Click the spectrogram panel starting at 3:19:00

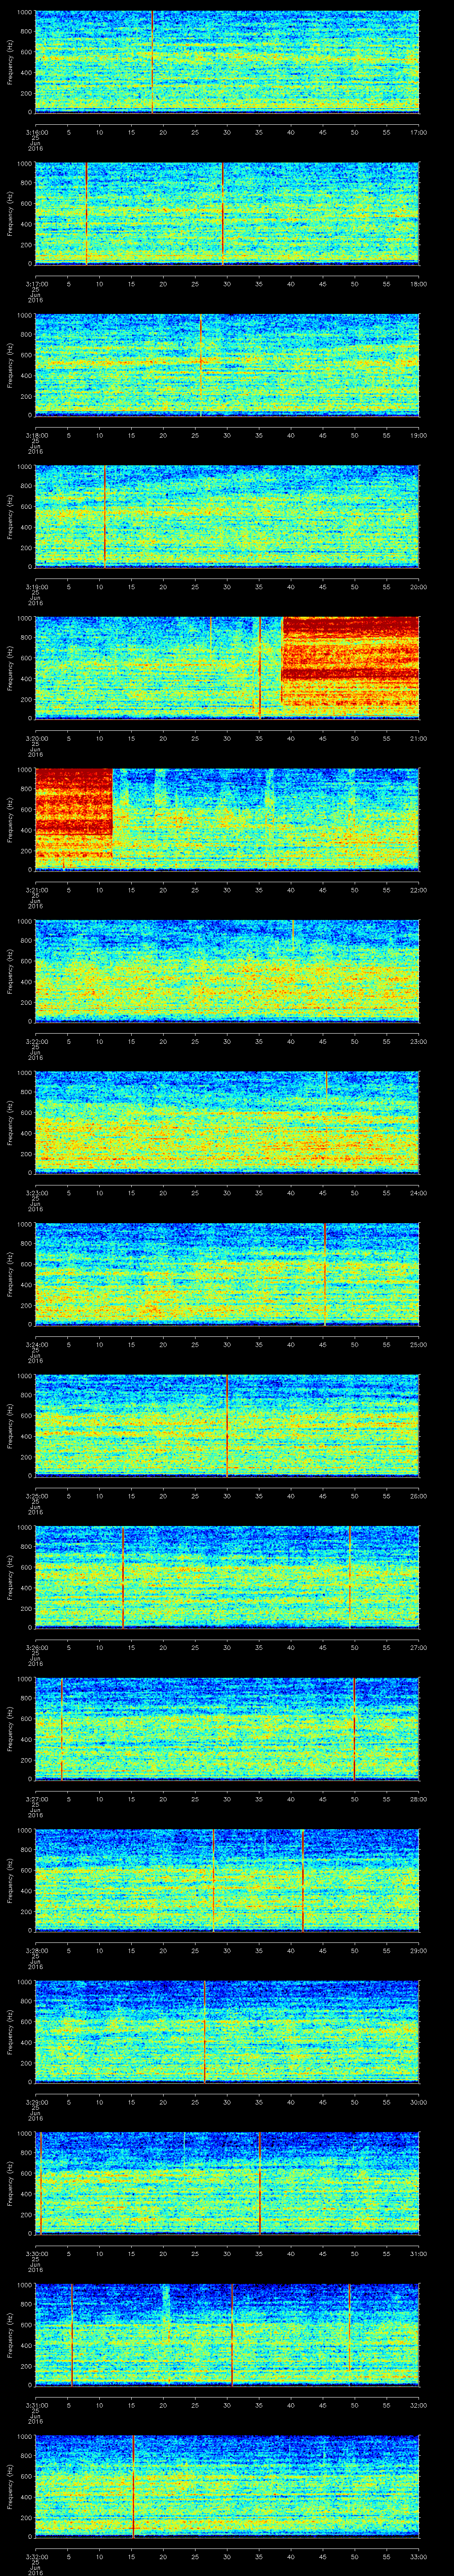coord(227,516)
